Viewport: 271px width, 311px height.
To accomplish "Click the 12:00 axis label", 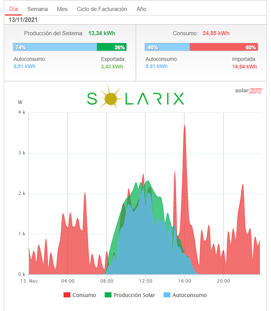I will click(x=146, y=281).
